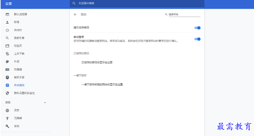Click the 搜索引擎 magnifier icon
Screen dimensions: 254x136
tap(7, 38)
